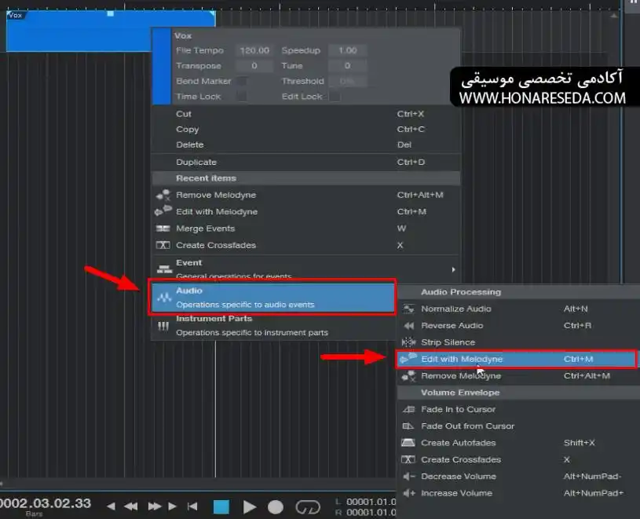Click the Edit with Melodyne icon in submenu
640x519 pixels.
(408, 359)
